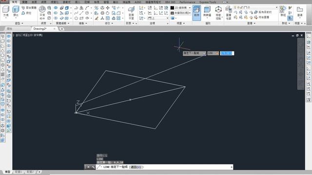
Task: Click the Undo option in command line
Action: (136, 167)
